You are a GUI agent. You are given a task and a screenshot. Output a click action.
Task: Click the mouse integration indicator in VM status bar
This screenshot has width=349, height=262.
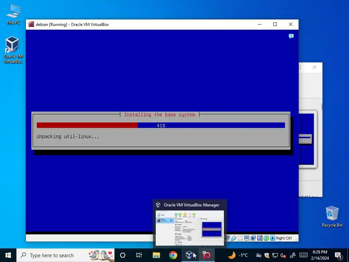coord(266,238)
